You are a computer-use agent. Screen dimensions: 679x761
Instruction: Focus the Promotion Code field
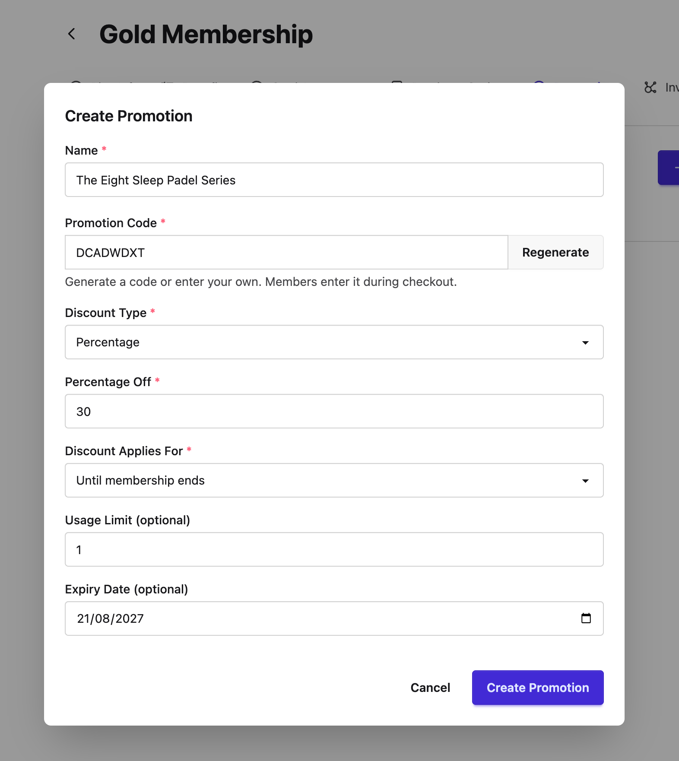286,252
